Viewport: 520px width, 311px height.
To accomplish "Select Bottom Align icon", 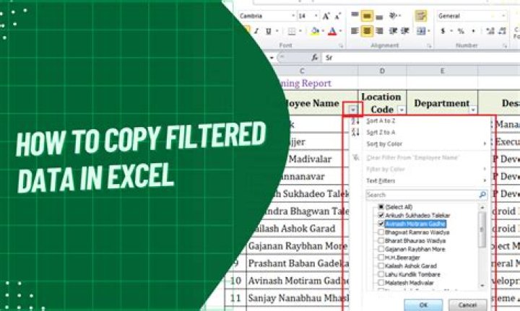I will pos(379,16).
